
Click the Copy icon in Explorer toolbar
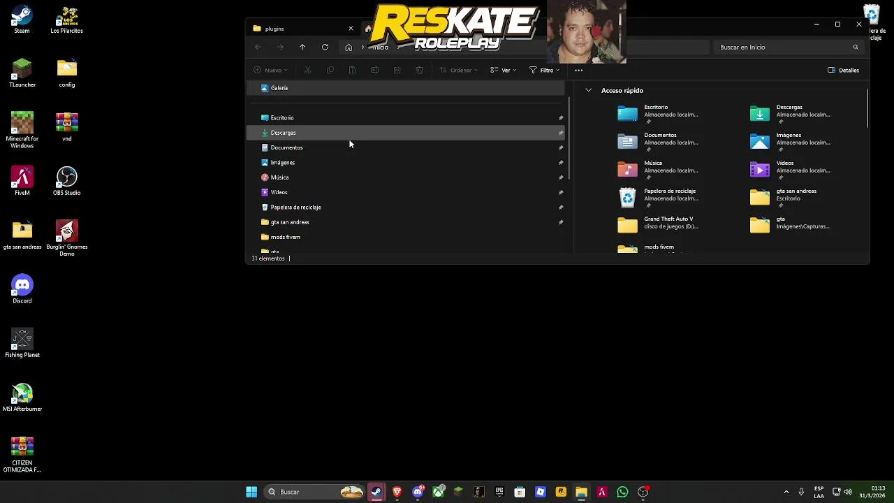(330, 70)
